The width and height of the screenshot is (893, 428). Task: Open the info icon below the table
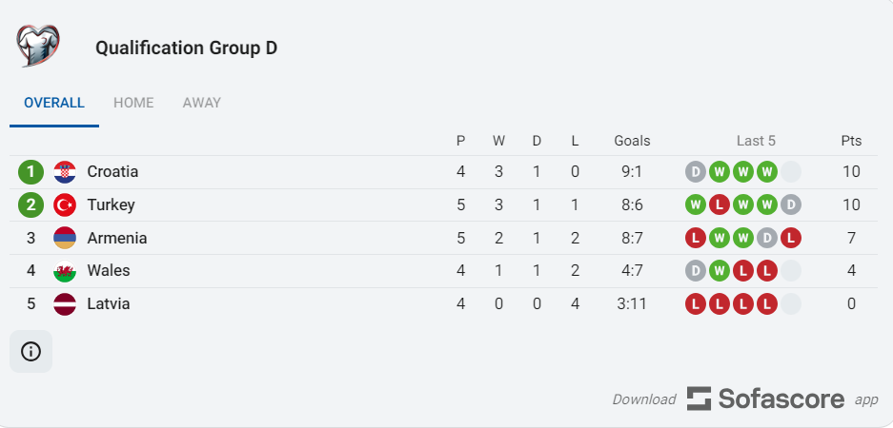point(30,352)
